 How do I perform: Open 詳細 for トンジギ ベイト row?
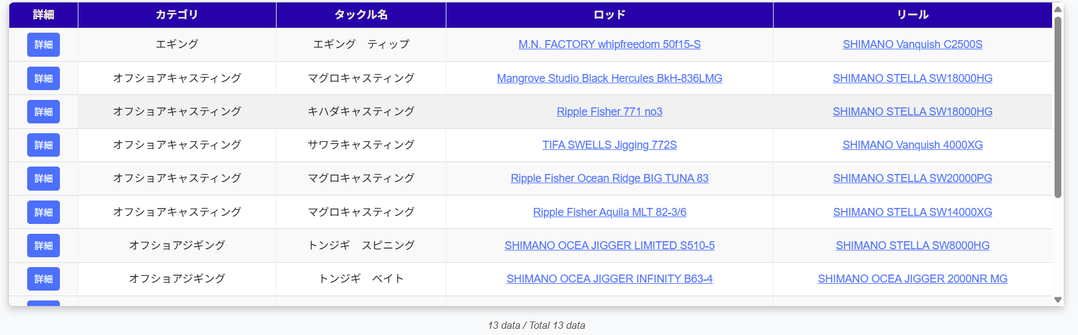coord(43,279)
